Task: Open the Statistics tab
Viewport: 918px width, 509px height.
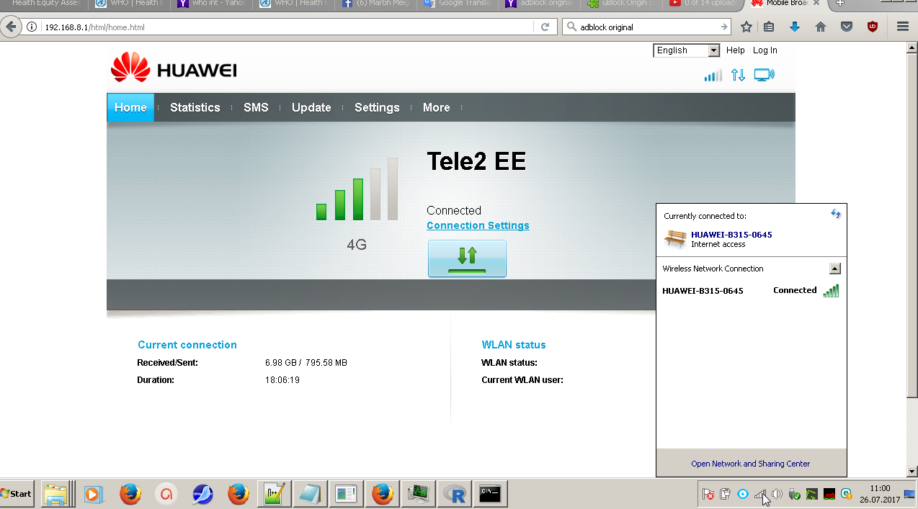Action: [x=195, y=107]
